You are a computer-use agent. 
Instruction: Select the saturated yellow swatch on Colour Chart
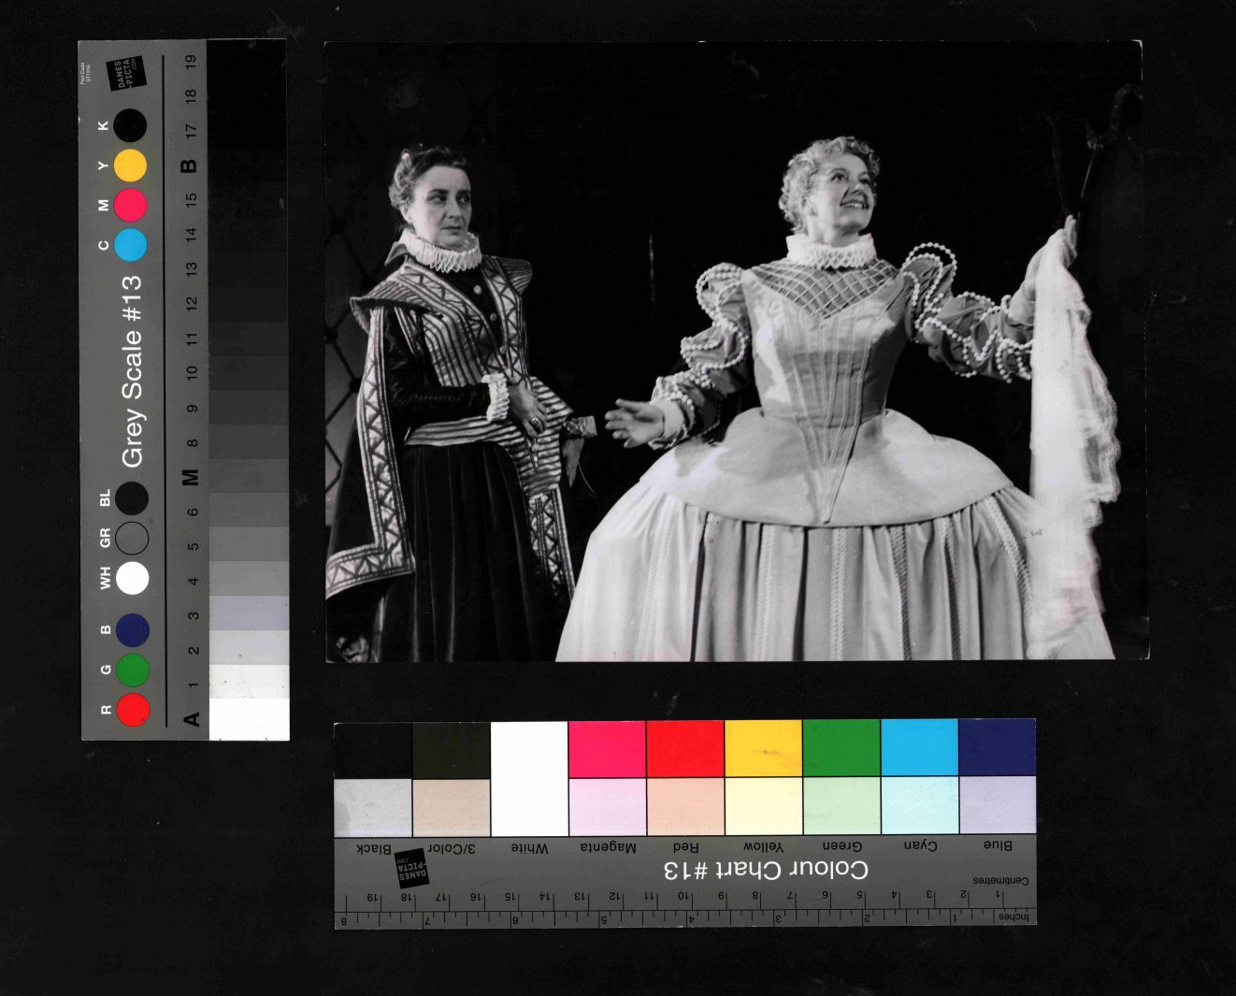(x=763, y=748)
